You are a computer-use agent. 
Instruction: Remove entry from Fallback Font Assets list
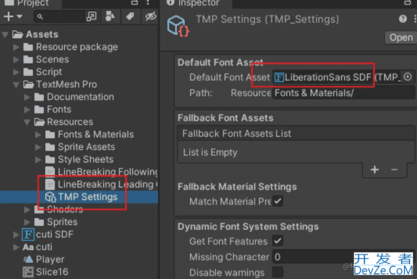coord(394,169)
